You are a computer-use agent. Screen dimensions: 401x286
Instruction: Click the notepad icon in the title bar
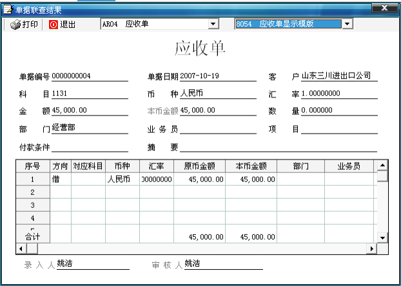8,10
